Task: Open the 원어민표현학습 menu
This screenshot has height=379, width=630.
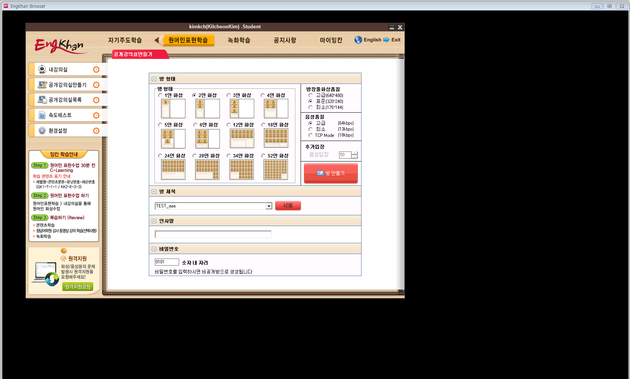Action: pyautogui.click(x=188, y=40)
